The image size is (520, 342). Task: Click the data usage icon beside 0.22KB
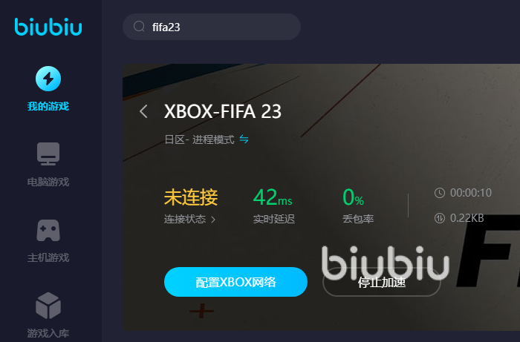tap(440, 218)
